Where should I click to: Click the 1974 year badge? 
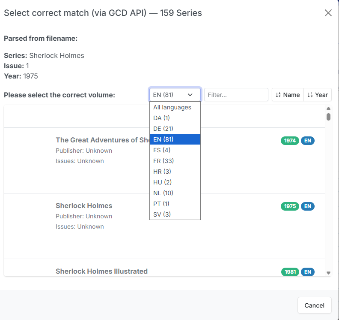(290, 141)
